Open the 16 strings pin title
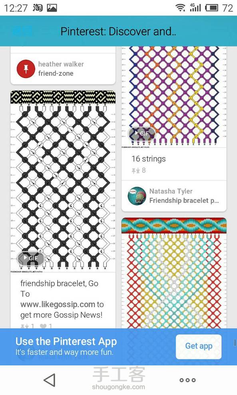Viewport: 237px width, 395px height. coord(149,159)
